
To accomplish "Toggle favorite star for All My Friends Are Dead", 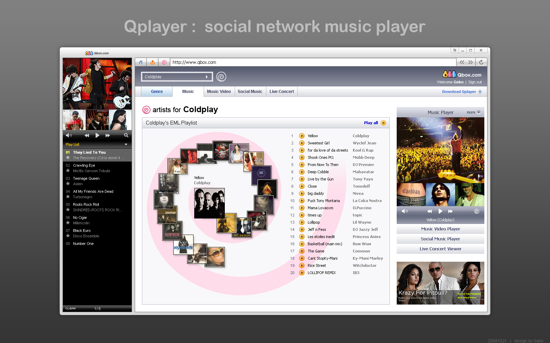I will coord(68,197).
